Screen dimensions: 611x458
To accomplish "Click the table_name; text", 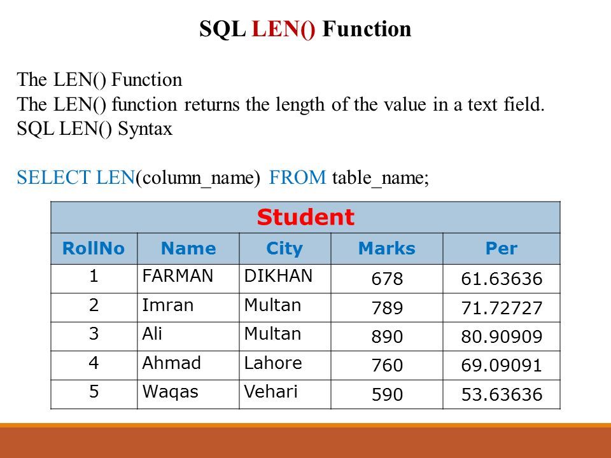I will 381,179.
